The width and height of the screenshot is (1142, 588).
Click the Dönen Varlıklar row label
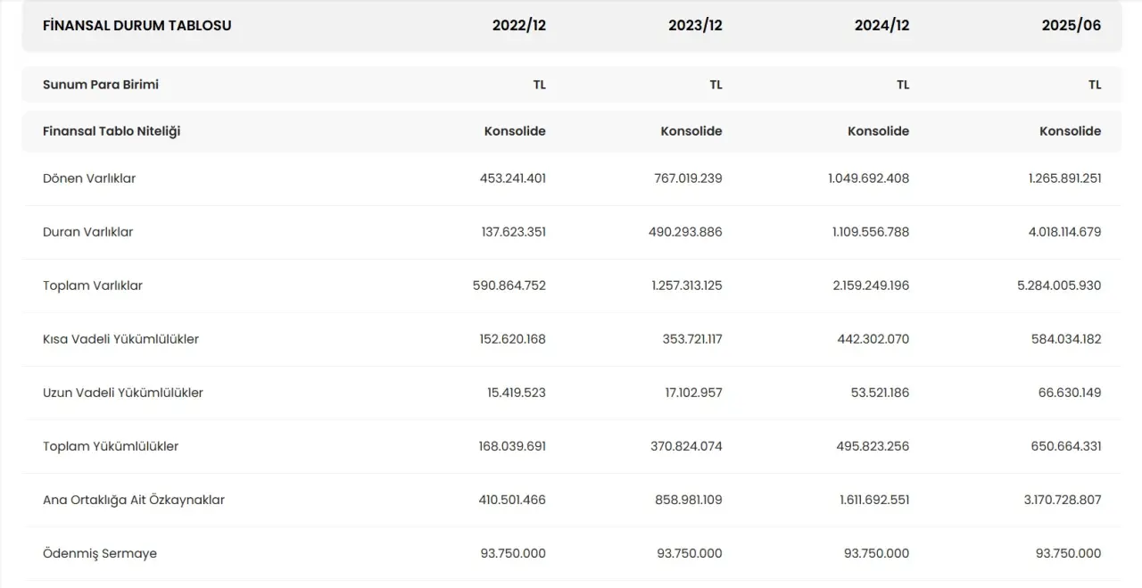(89, 178)
